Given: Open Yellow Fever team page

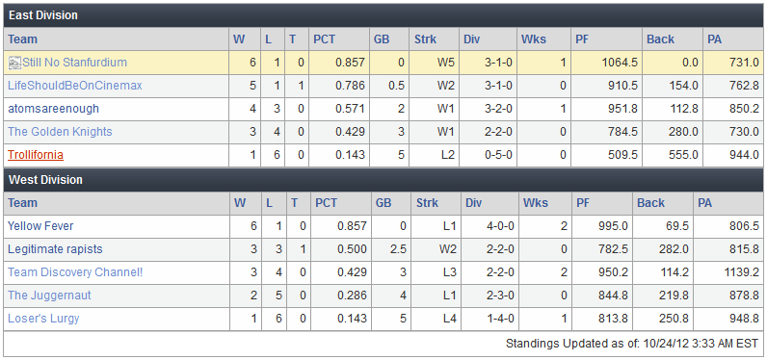Looking at the screenshot, I should (40, 226).
